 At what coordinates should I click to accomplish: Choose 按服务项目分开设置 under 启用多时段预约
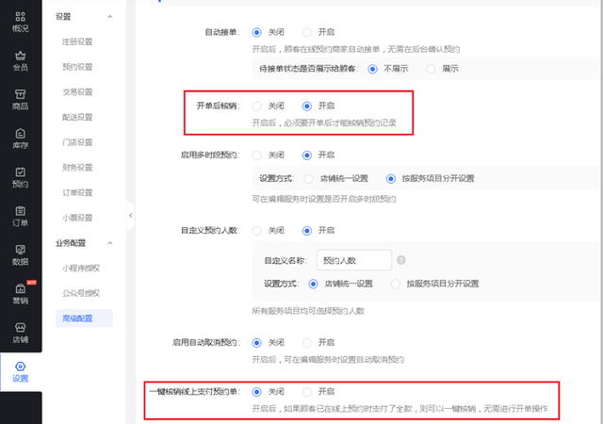[391, 178]
